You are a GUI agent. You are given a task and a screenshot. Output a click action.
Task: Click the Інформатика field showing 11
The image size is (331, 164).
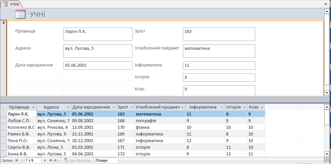[x=219, y=65]
